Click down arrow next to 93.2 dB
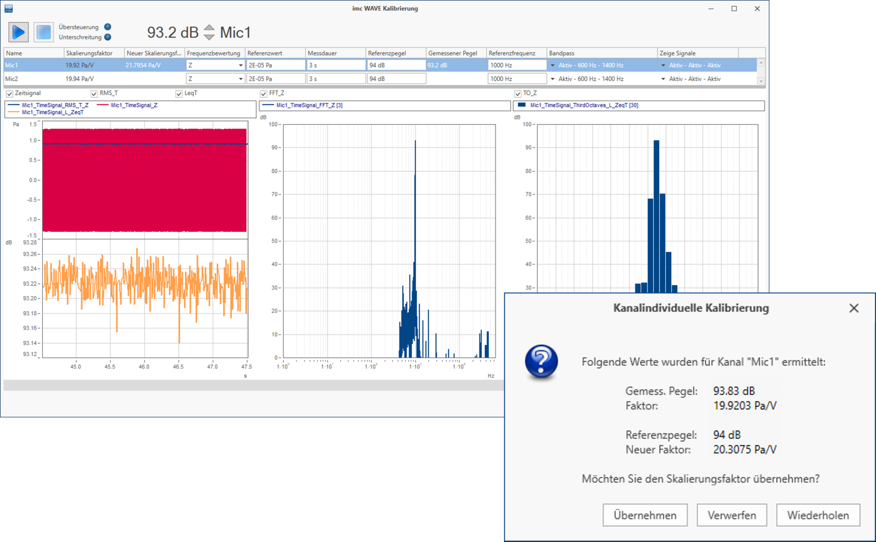Viewport: 876px width, 542px height. [x=209, y=37]
